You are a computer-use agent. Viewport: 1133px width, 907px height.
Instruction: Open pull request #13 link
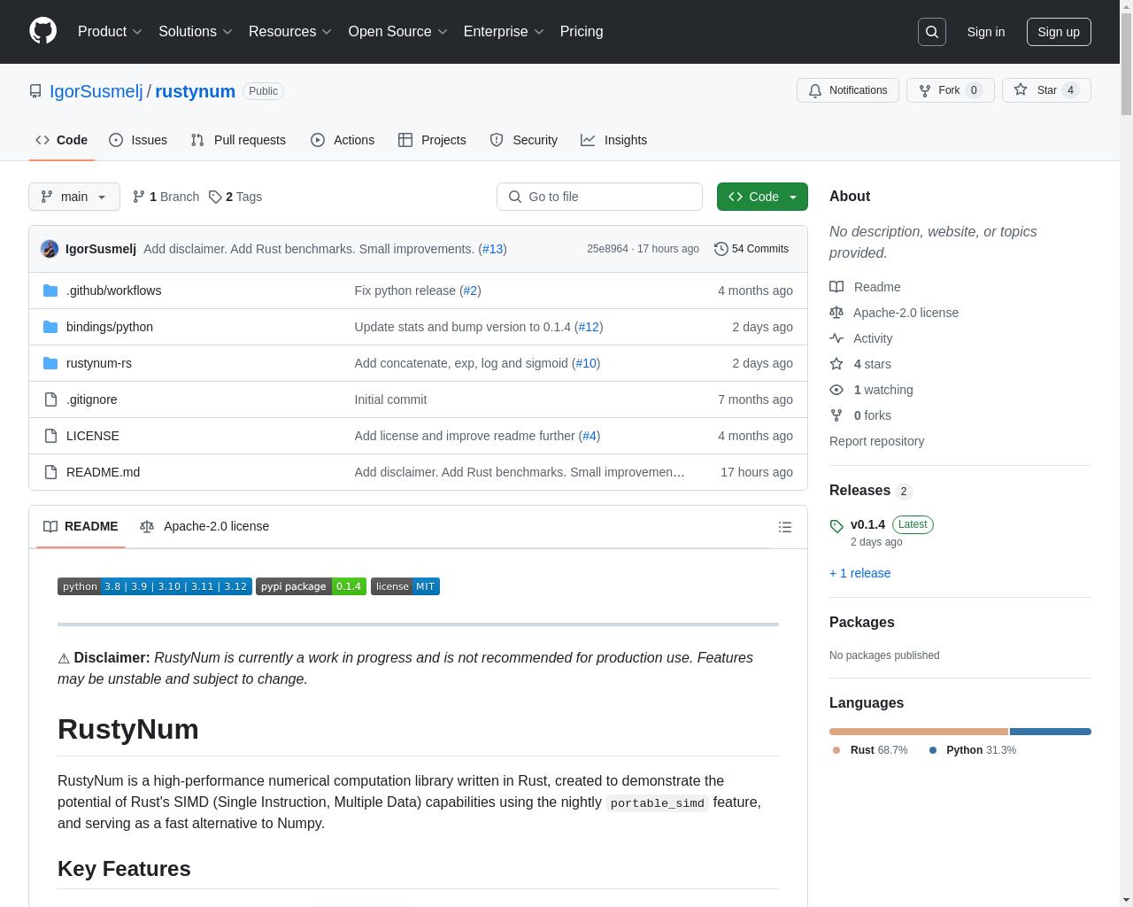[492, 249]
